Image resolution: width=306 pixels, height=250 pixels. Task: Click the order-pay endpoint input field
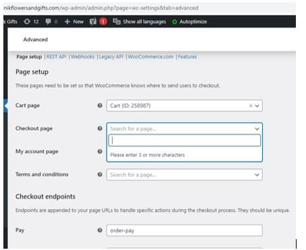tap(185, 230)
